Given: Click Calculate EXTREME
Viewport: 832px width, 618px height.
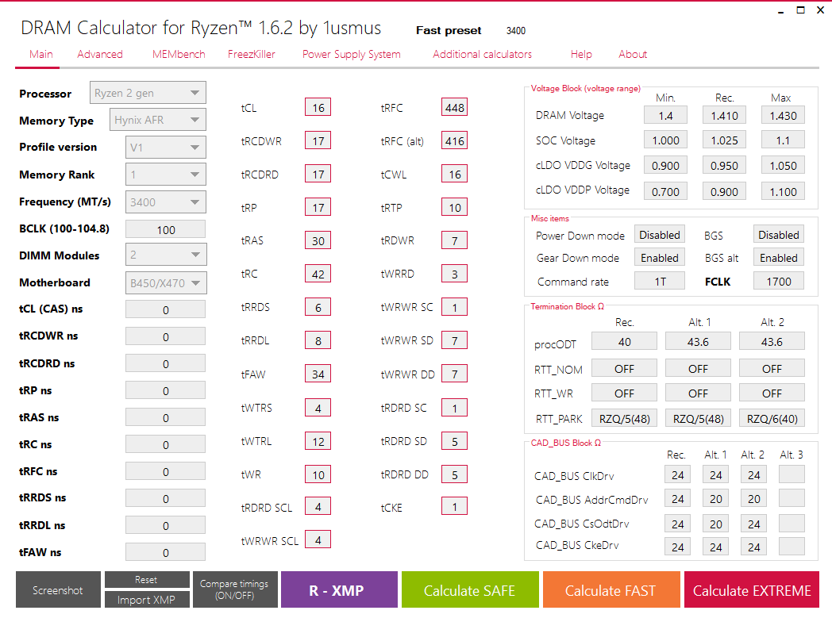Looking at the screenshot, I should pyautogui.click(x=752, y=590).
